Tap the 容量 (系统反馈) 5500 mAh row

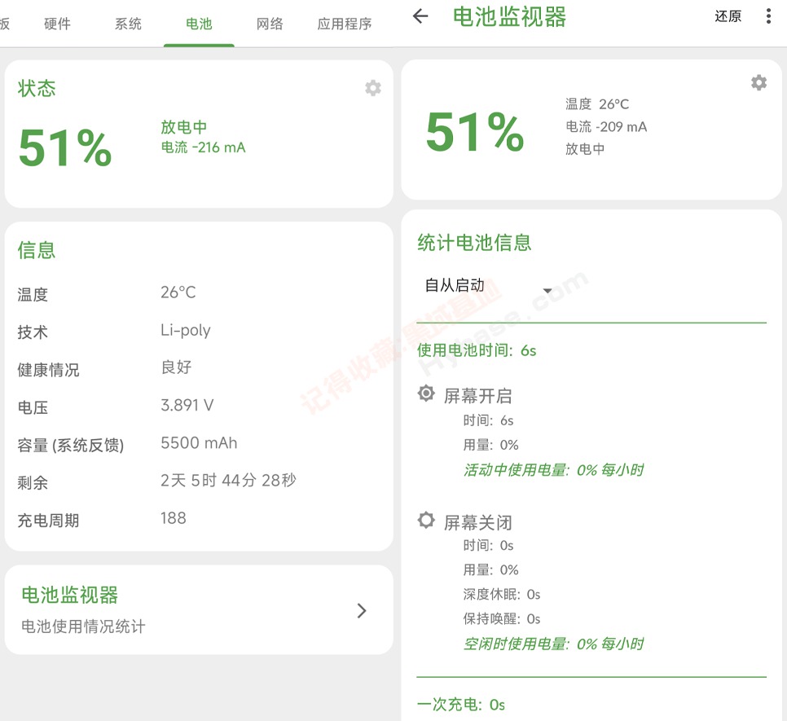199,444
